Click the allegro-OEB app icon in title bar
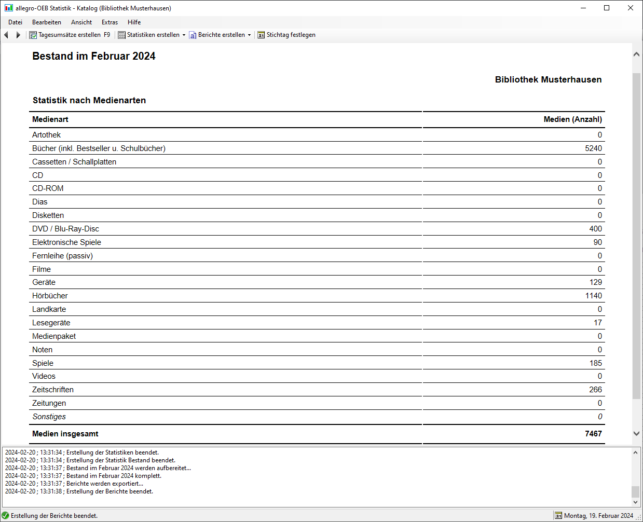643x522 pixels. [x=8, y=8]
